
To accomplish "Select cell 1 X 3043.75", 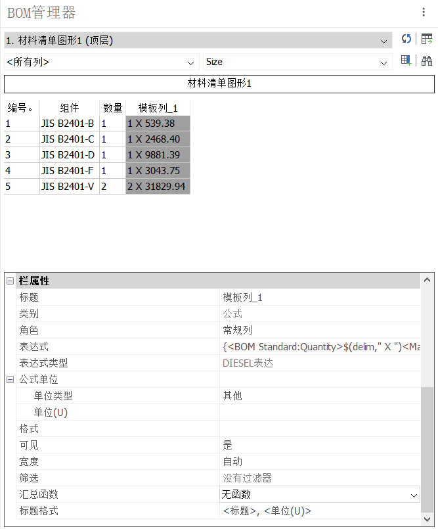I will (x=158, y=171).
